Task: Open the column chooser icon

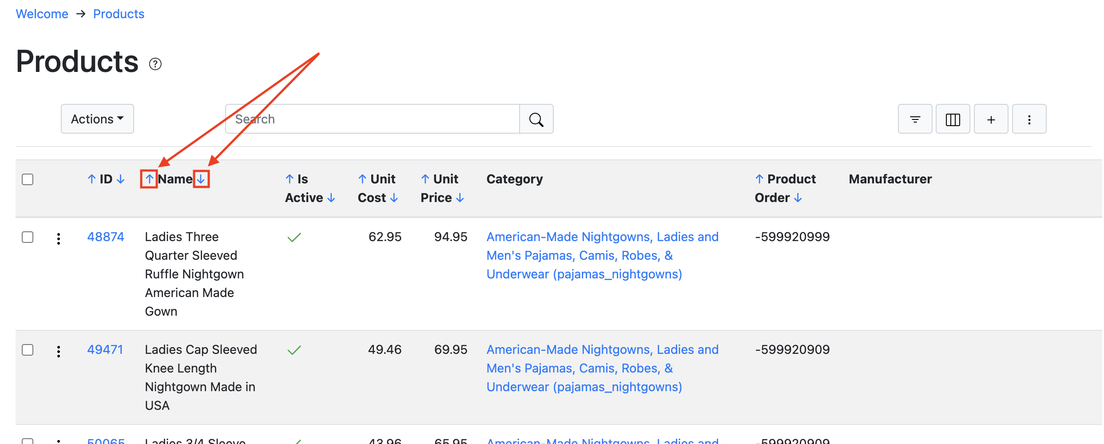Action: 953,119
